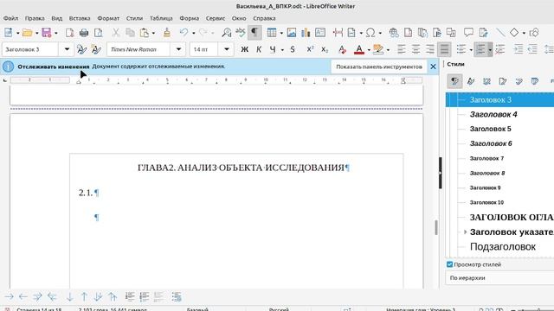The image size is (554, 311).
Task: Copy the selection
Action: (x=130, y=33)
